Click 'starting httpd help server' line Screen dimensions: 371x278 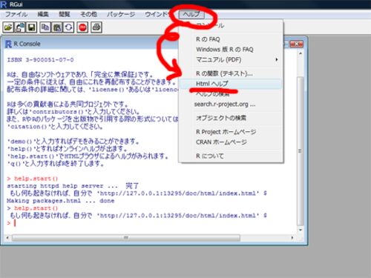click(x=73, y=185)
